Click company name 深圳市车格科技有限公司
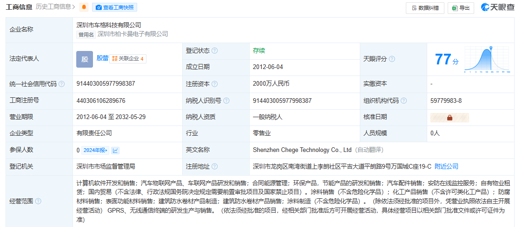This screenshot has width=516, height=227. click(109, 25)
